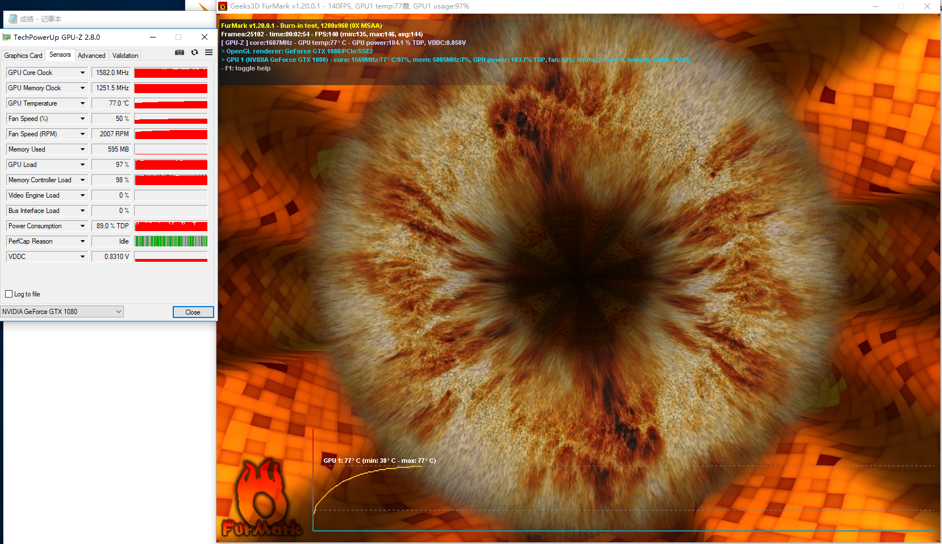
Task: Click the Notepad icon in the background window
Action: [x=12, y=19]
